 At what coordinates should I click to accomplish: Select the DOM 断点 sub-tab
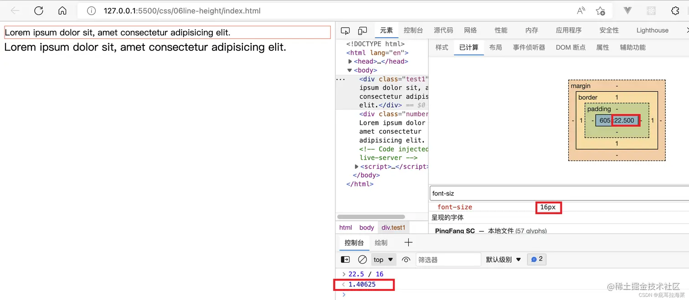[x=571, y=47]
